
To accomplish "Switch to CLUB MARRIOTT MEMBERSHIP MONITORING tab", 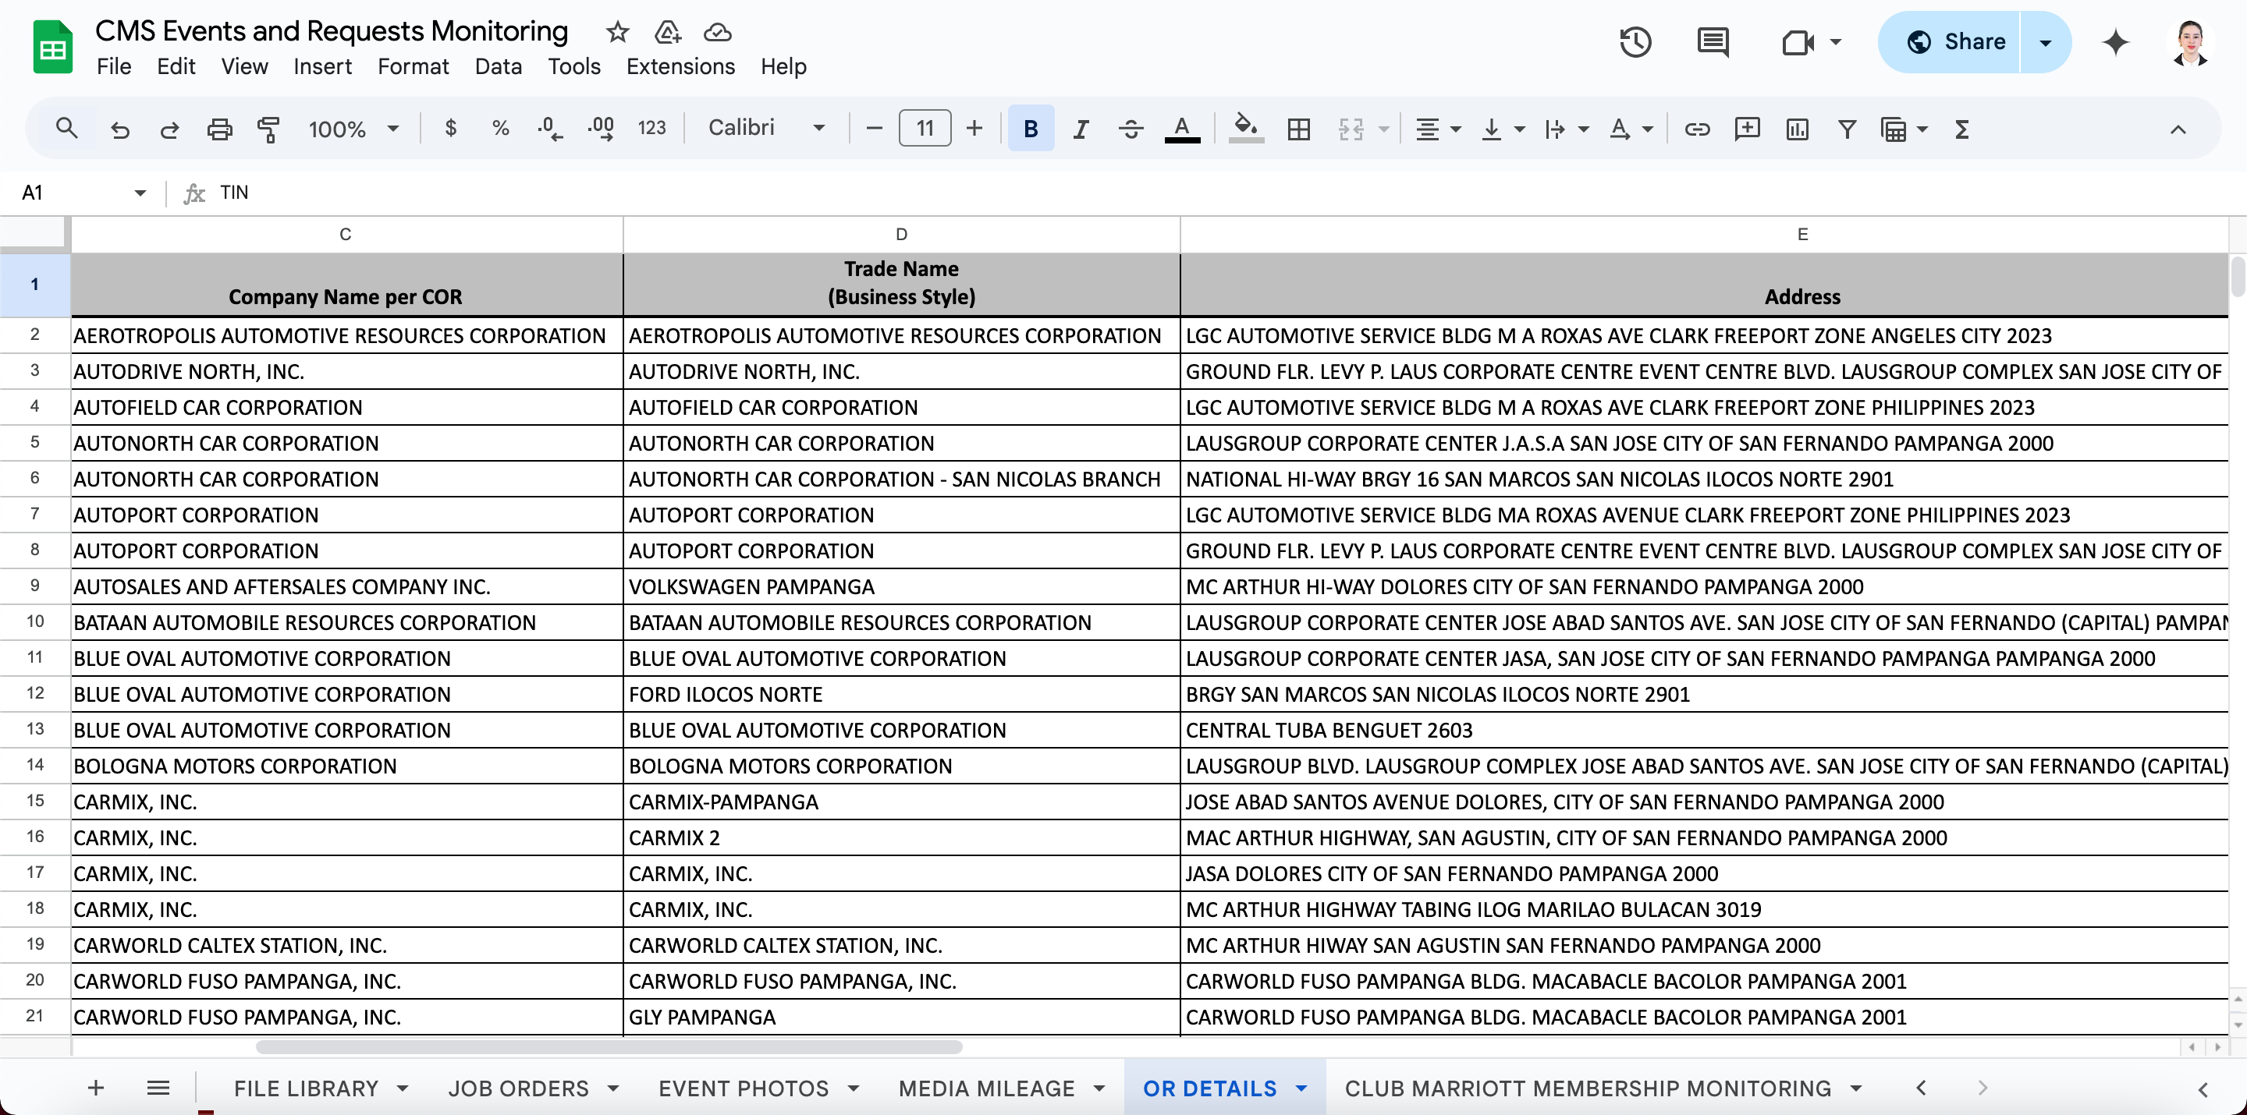I will pos(1588,1088).
